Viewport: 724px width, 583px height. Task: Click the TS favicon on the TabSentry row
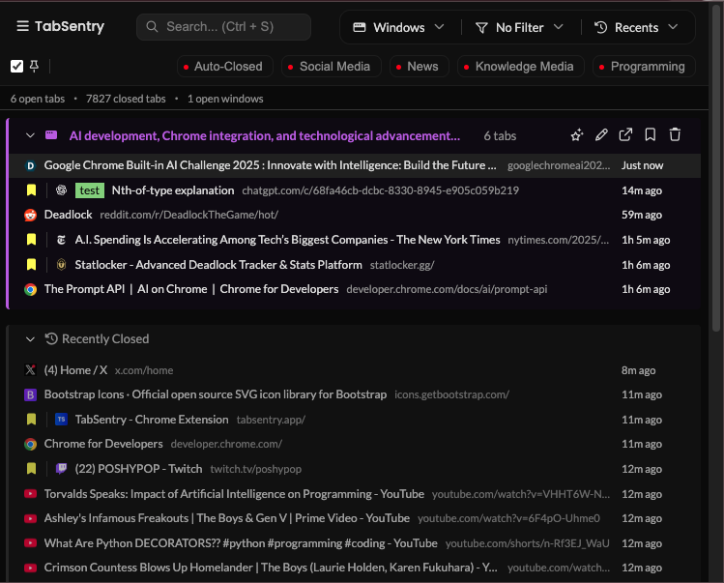pyautogui.click(x=61, y=419)
